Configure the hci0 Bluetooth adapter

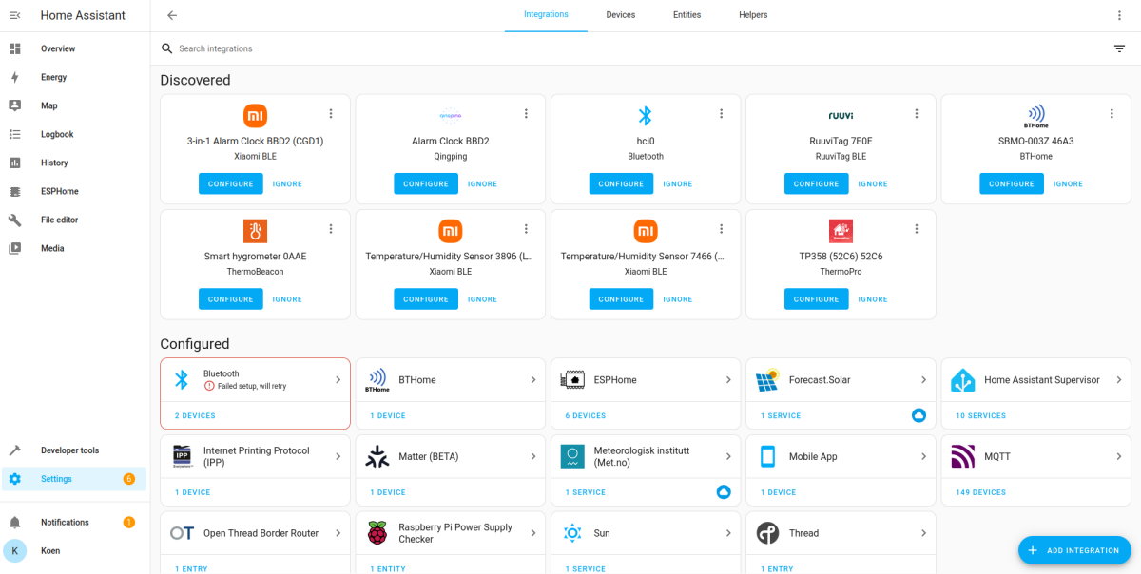[621, 183]
